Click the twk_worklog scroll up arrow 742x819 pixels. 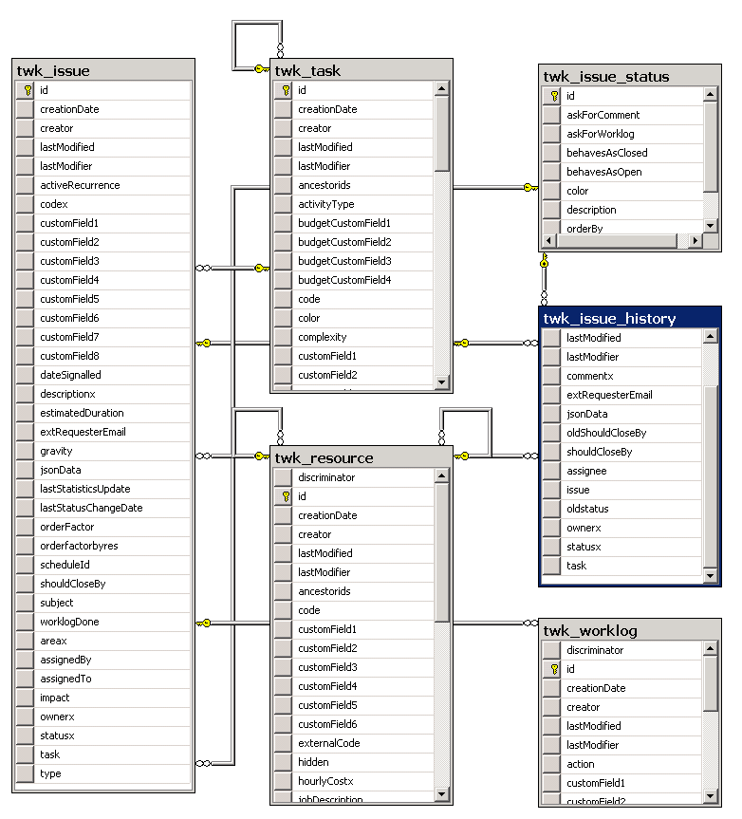click(710, 650)
